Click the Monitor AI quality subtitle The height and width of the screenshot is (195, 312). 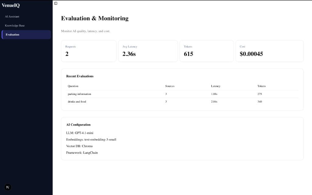coord(86,31)
